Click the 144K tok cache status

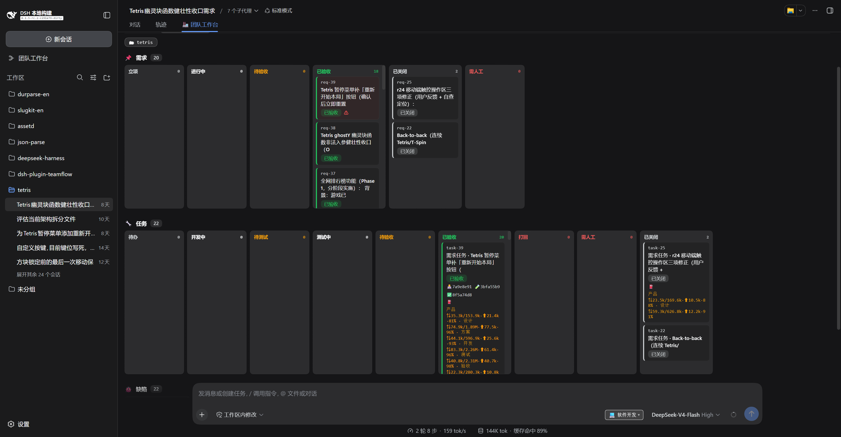[512, 431]
